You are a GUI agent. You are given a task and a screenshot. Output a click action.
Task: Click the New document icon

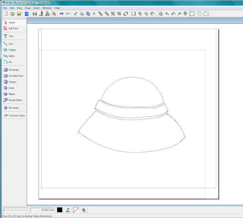coord(6,14)
